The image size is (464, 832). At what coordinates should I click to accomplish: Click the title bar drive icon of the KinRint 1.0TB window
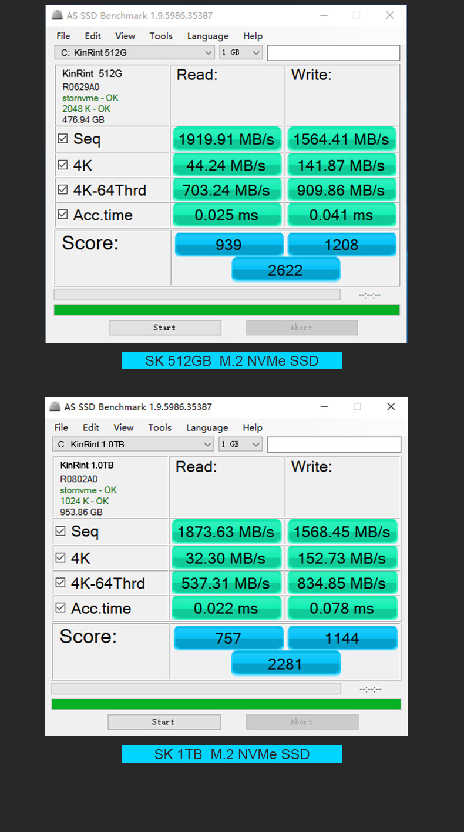tap(55, 406)
